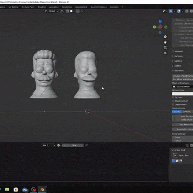This screenshot has height=193, width=193.
Task: Collapse the Bsurfaces panel
Action: 178,70
